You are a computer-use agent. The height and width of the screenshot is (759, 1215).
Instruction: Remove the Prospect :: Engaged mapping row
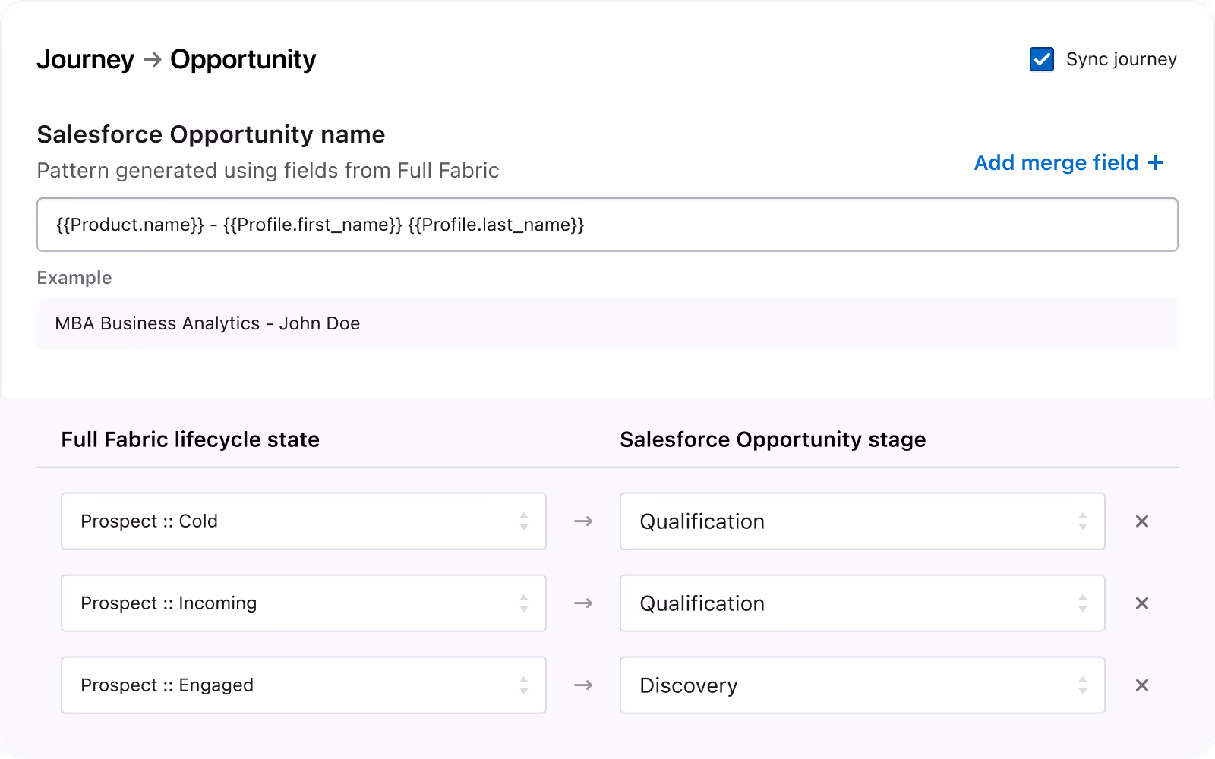[1142, 685]
